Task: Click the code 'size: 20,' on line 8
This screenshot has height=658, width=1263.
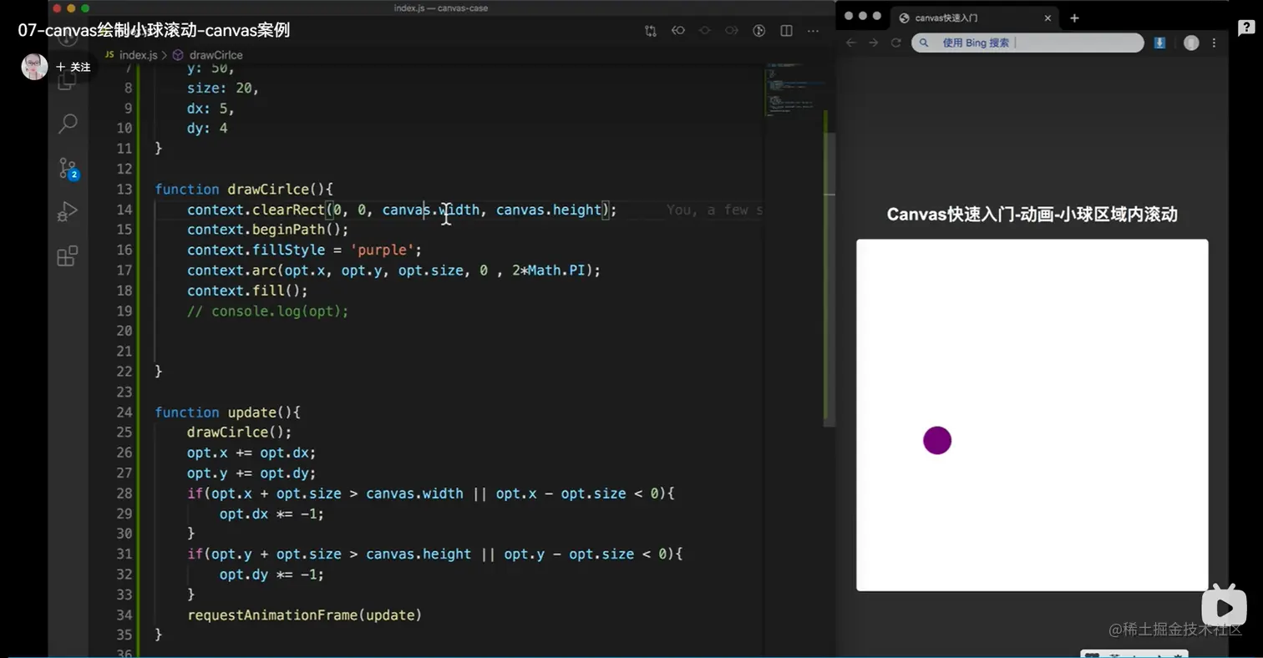Action: pyautogui.click(x=223, y=88)
